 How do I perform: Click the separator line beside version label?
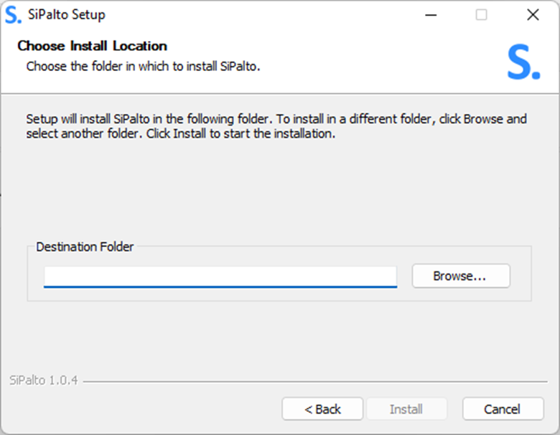click(x=315, y=382)
